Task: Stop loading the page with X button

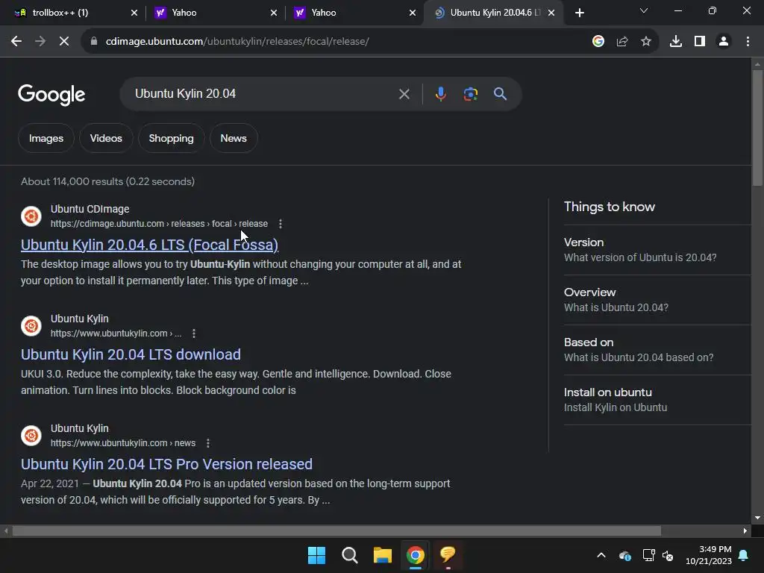Action: [64, 42]
